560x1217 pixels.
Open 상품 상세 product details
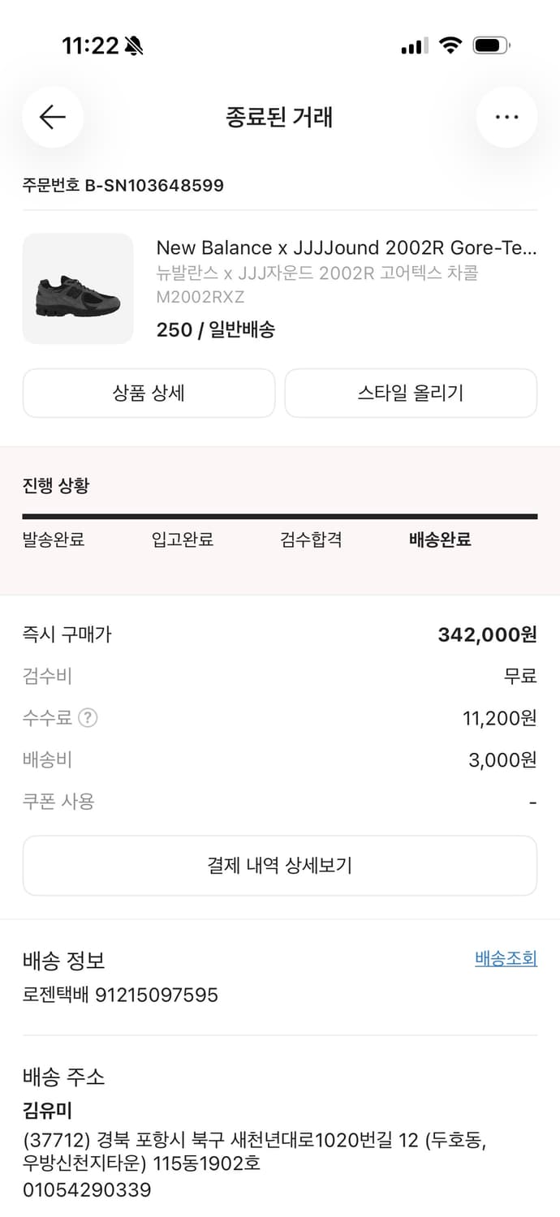149,393
